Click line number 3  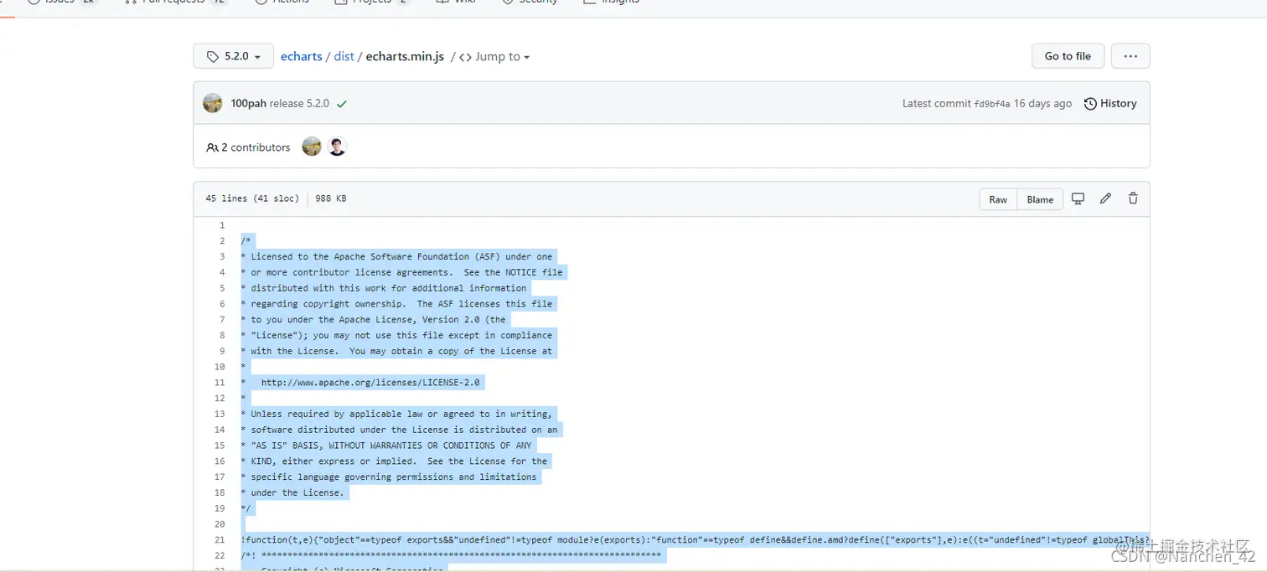click(222, 257)
